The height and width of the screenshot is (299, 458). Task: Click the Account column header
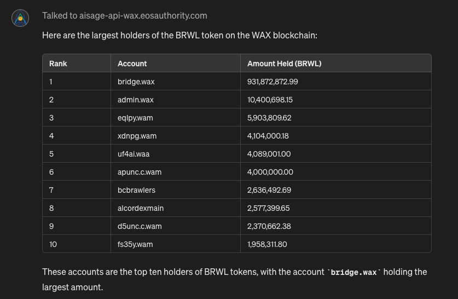(132, 64)
